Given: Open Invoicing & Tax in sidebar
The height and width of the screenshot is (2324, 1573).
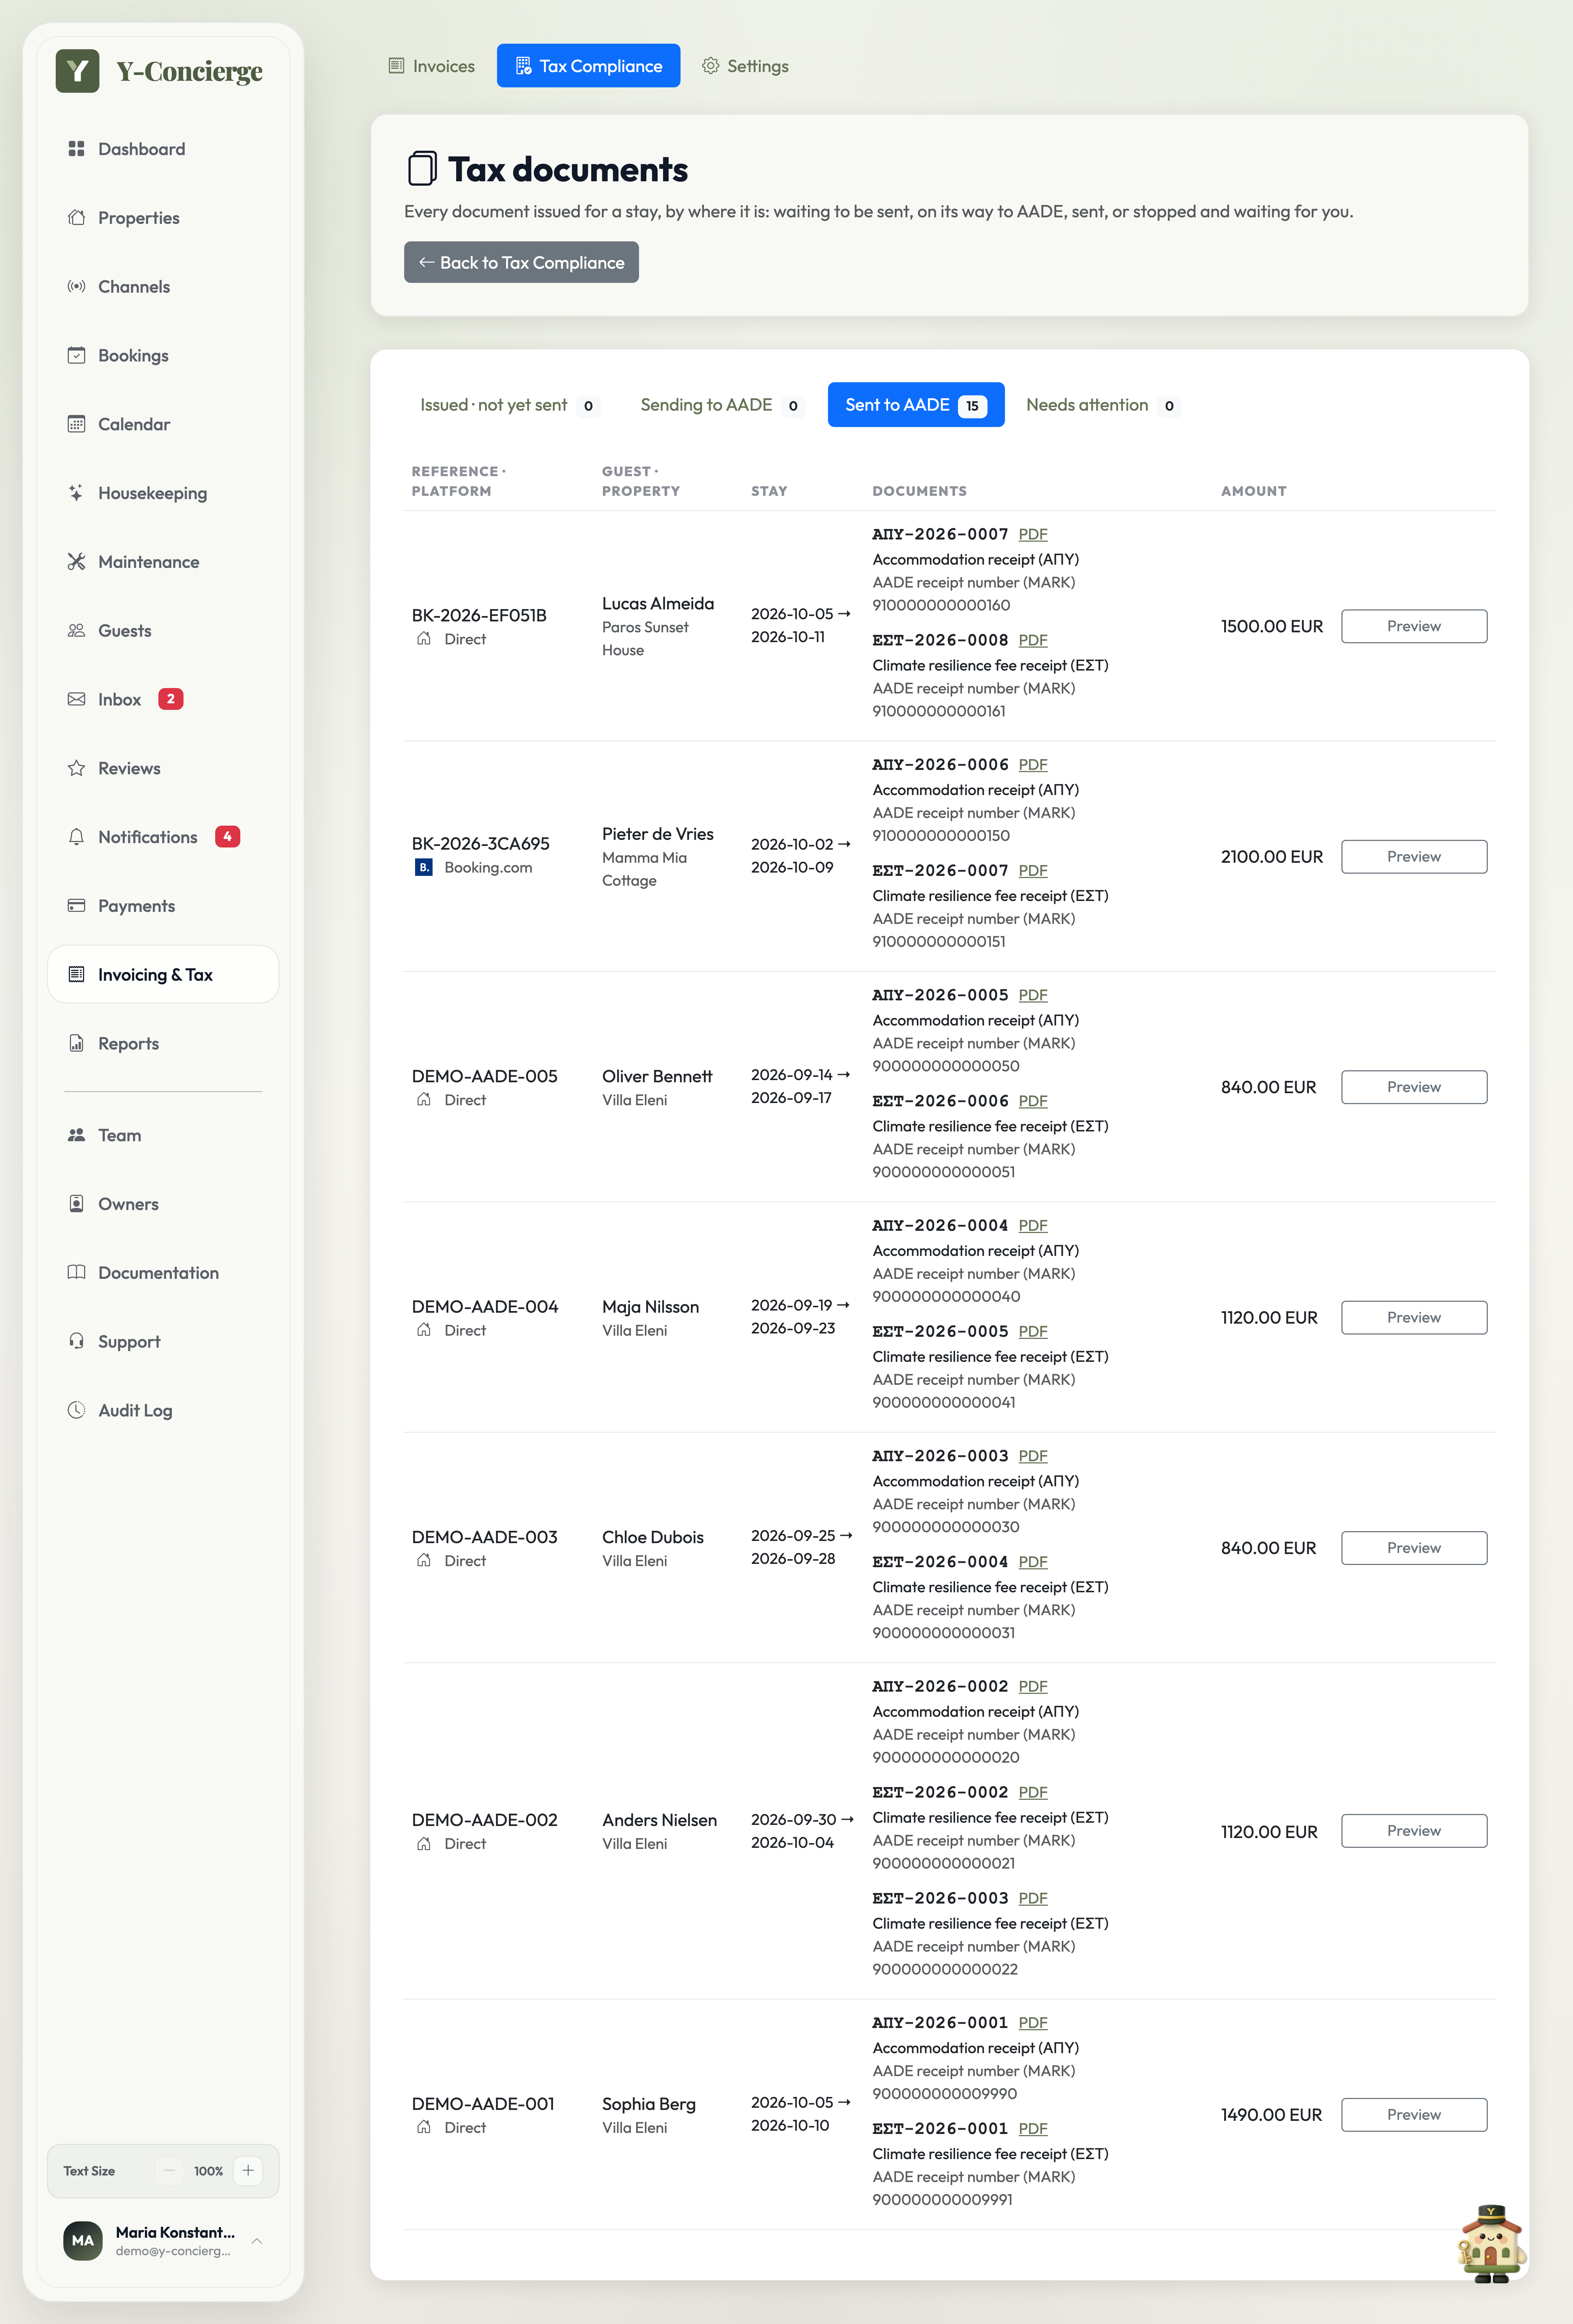Looking at the screenshot, I should pyautogui.click(x=163, y=974).
